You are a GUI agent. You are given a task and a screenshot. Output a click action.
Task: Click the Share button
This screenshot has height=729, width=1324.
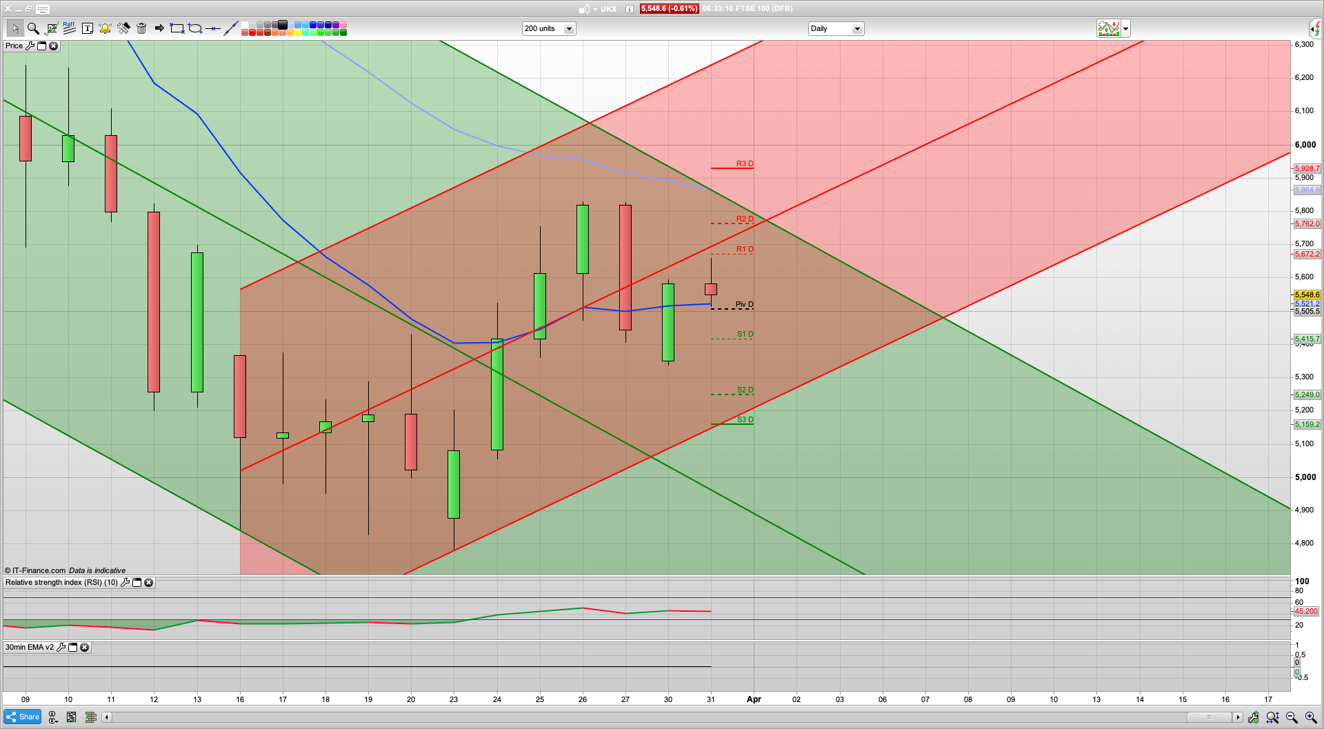(x=22, y=717)
